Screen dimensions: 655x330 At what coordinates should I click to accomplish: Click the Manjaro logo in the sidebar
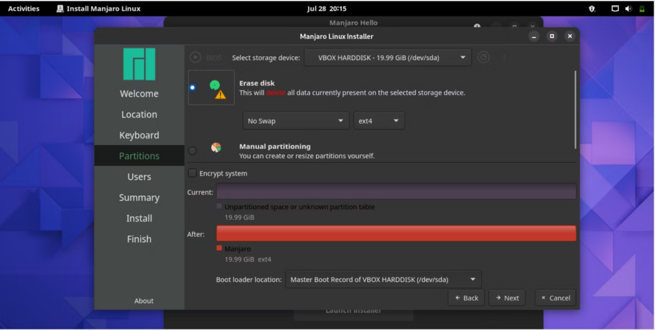(139, 64)
